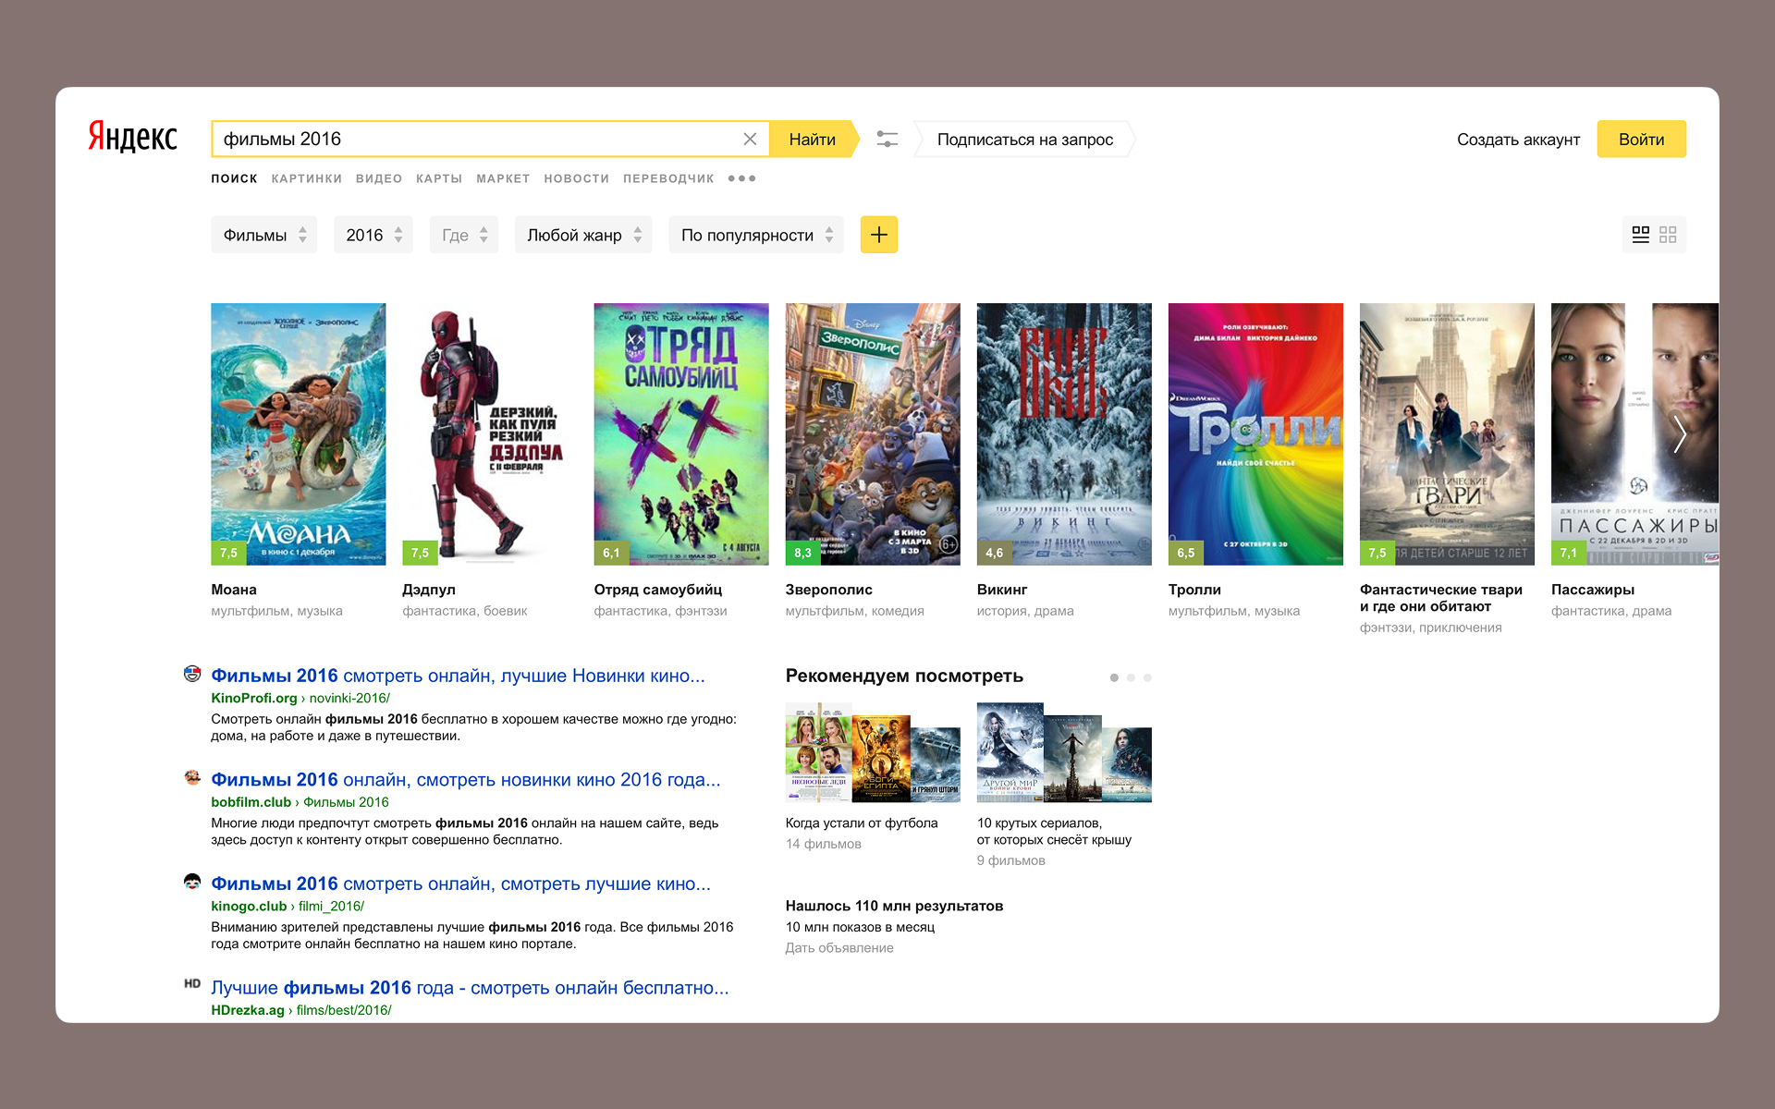This screenshot has height=1109, width=1775.
Task: Click Дать объявление link
Action: click(839, 947)
